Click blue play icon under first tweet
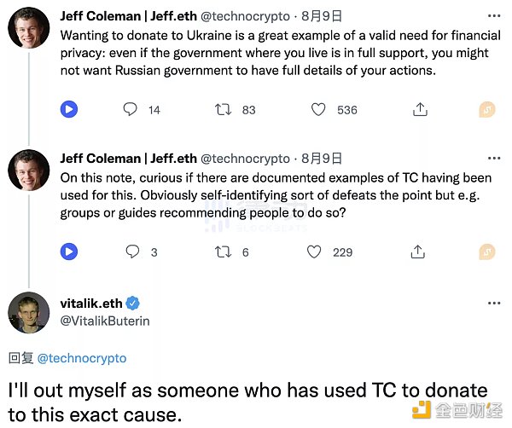This screenshot has height=428, width=512. point(69,109)
